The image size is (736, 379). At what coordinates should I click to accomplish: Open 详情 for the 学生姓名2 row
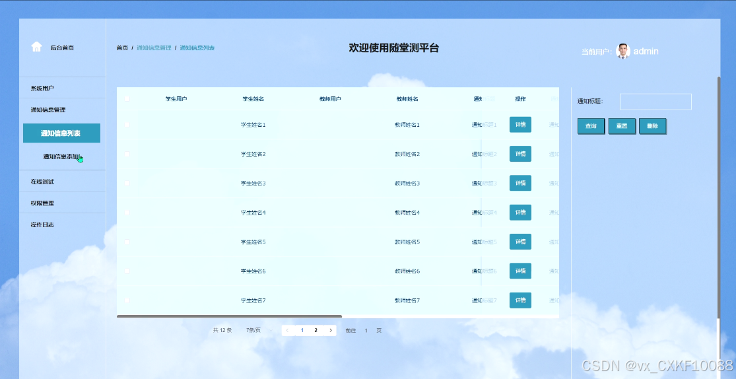[520, 154]
